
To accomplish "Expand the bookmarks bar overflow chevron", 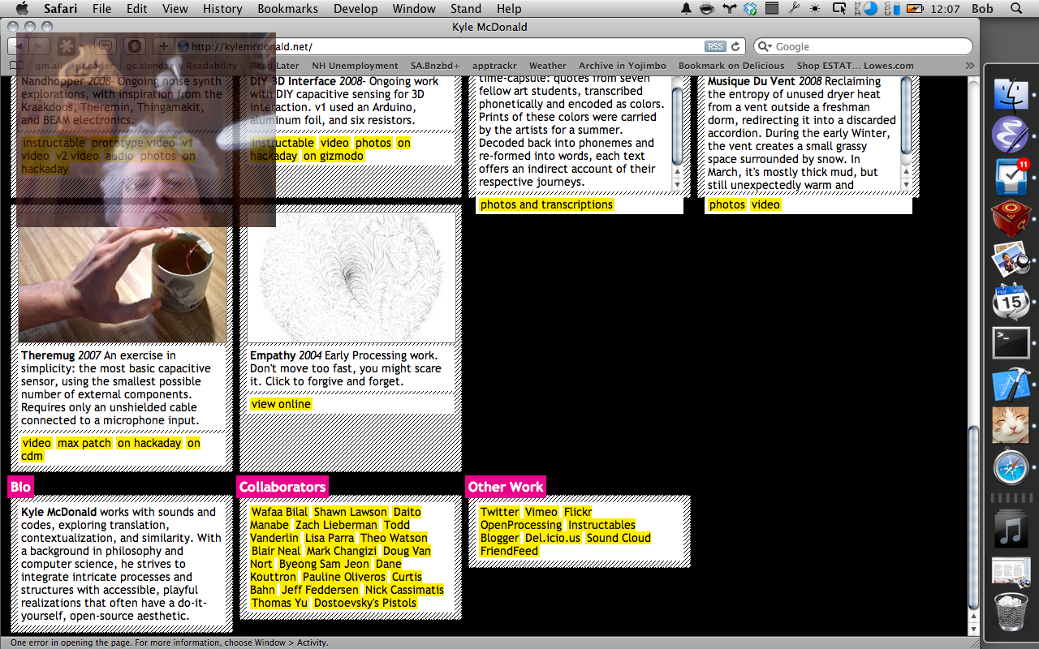I will [968, 66].
